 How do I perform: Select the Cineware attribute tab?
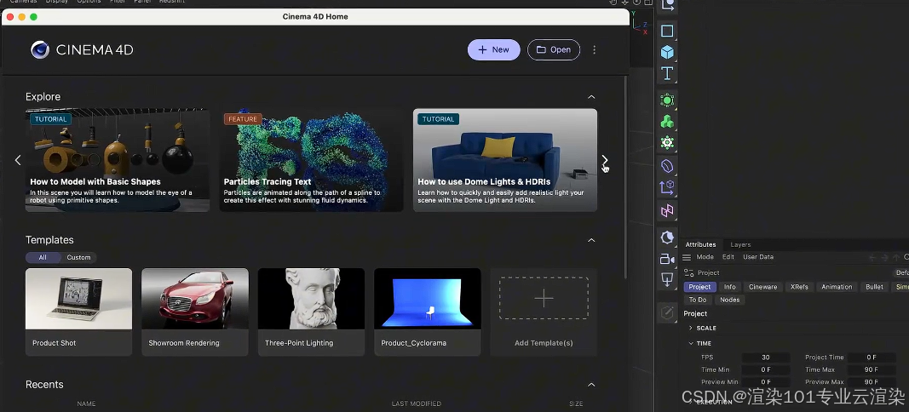coord(763,287)
